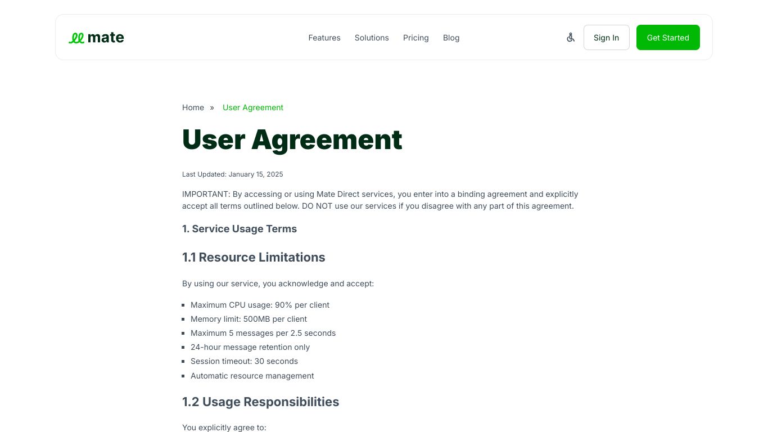Screen dimensions: 768x432
Task: Click the User Agreement breadcrumb link
Action: tap(253, 107)
